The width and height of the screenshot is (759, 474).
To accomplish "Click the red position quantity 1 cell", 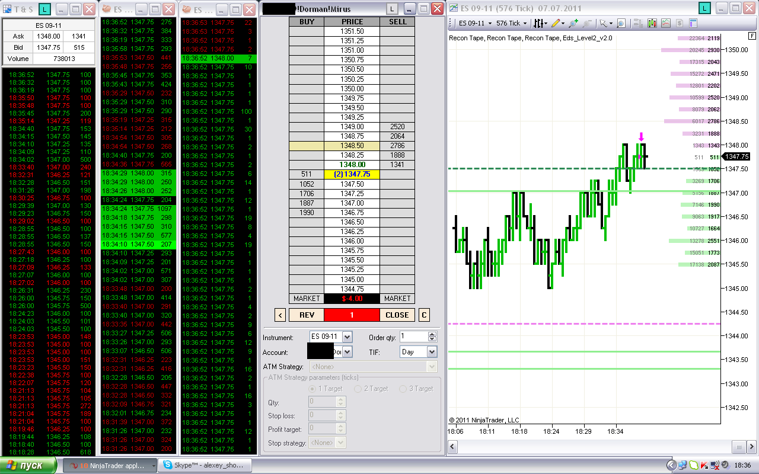I will [352, 315].
